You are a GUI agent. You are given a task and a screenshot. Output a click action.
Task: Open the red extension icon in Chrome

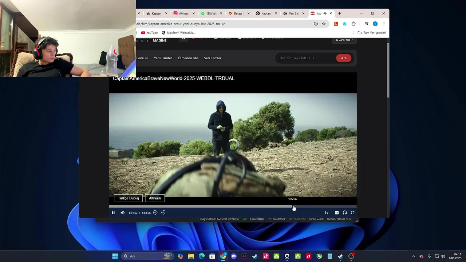tap(336, 24)
